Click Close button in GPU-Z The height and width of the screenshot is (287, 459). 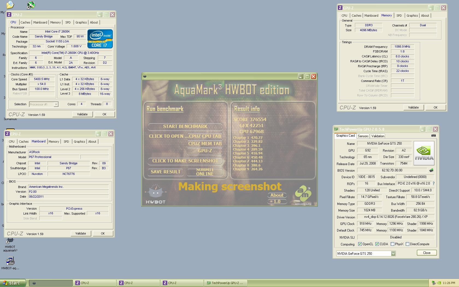point(427,253)
